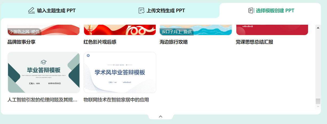Screen dimensions: 327x124
Task: Click the 党课思想总结汇报 title text
Action: 254,42
